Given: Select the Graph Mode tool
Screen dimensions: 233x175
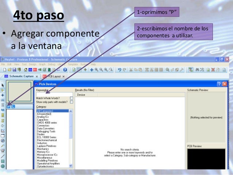Looking at the screenshot, I should pyautogui.click(x=3, y=131).
